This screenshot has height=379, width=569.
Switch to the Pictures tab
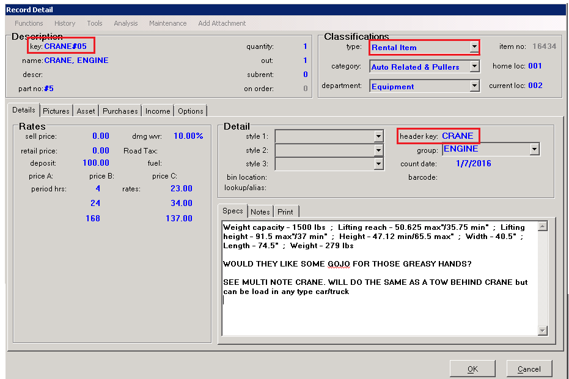tap(56, 111)
